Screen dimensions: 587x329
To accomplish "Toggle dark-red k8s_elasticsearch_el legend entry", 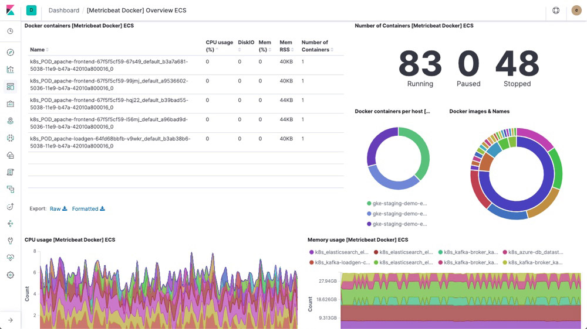I will (404, 252).
